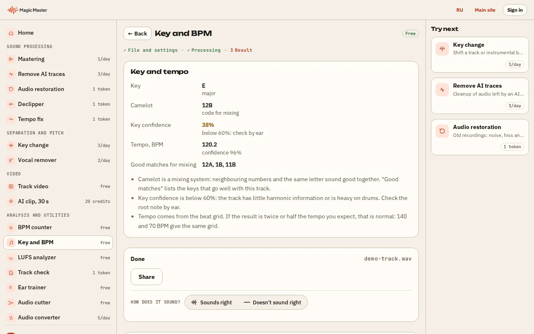This screenshot has width=534, height=334.
Task: Click the Mastering icon in sidebar
Action: coord(11,59)
